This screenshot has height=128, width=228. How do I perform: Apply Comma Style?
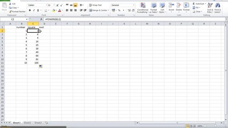point(123,10)
